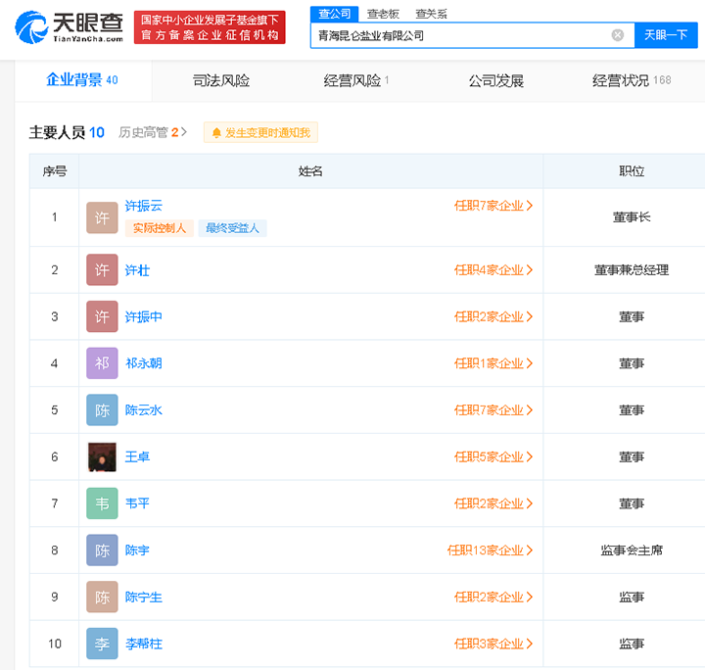Image resolution: width=705 pixels, height=670 pixels.
Task: Click avatar icon of 祁永朝
Action: point(102,363)
